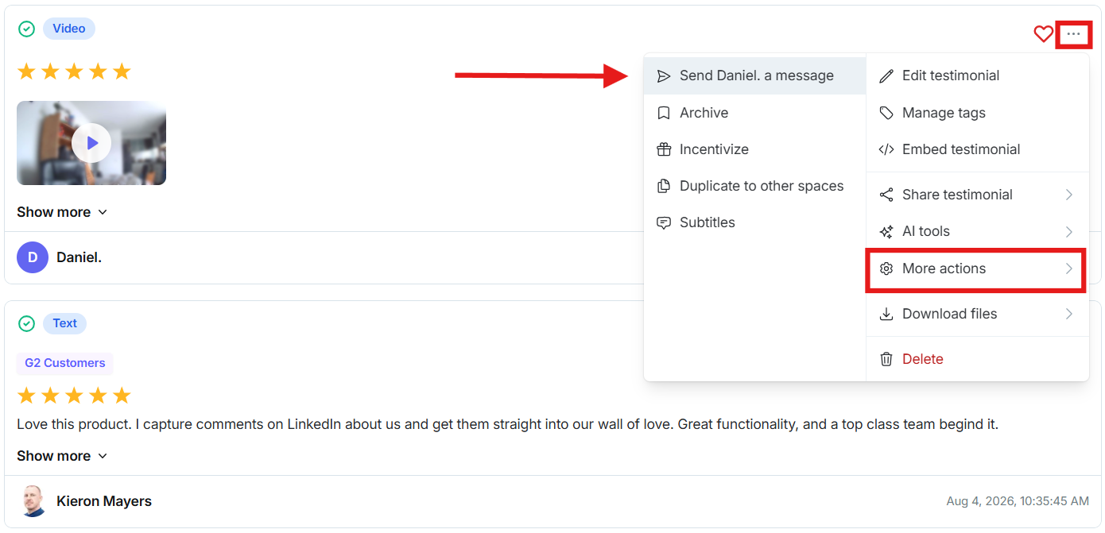Image resolution: width=1105 pixels, height=533 pixels.
Task: Click the red heart favorite icon
Action: click(x=1043, y=34)
